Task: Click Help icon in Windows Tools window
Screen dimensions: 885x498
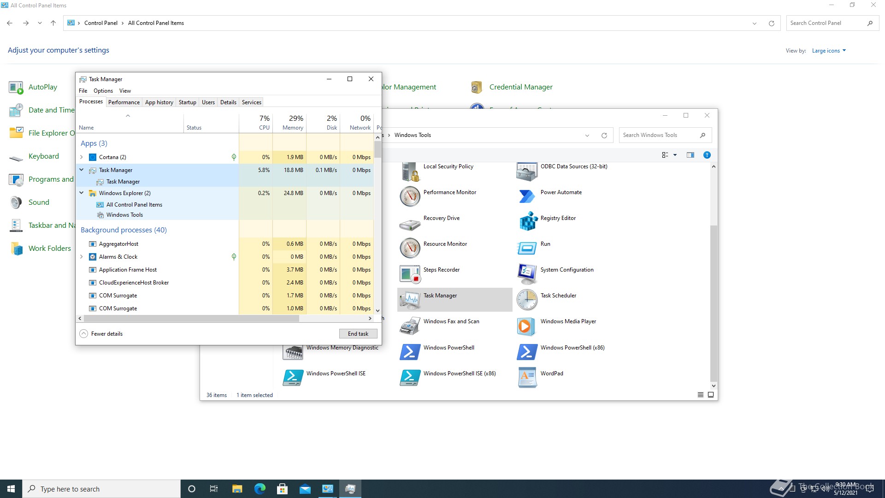Action: pyautogui.click(x=707, y=155)
